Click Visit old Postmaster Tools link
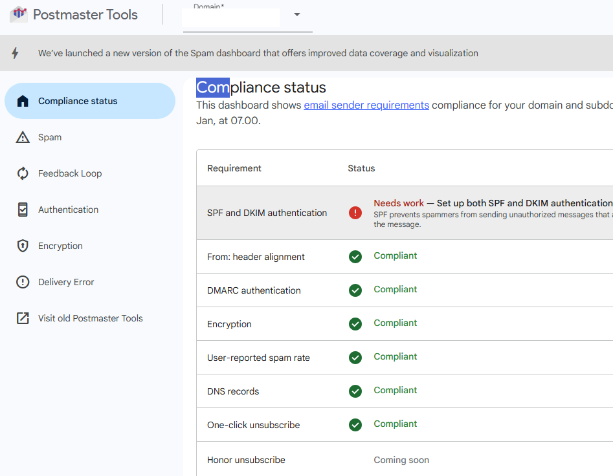Image resolution: width=613 pixels, height=476 pixels. click(x=90, y=318)
